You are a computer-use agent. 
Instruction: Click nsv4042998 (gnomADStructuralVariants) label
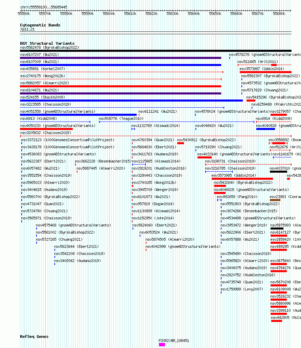[x=183, y=246]
